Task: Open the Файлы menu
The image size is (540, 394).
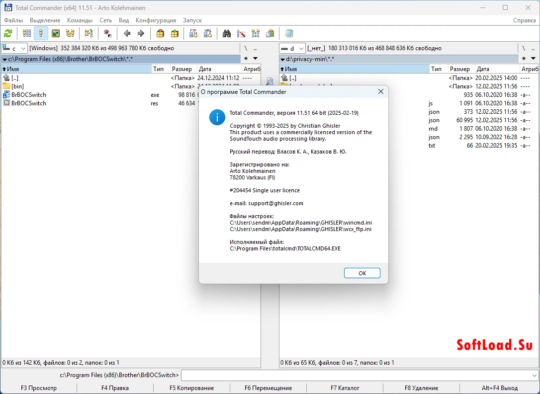Action: 13,20
